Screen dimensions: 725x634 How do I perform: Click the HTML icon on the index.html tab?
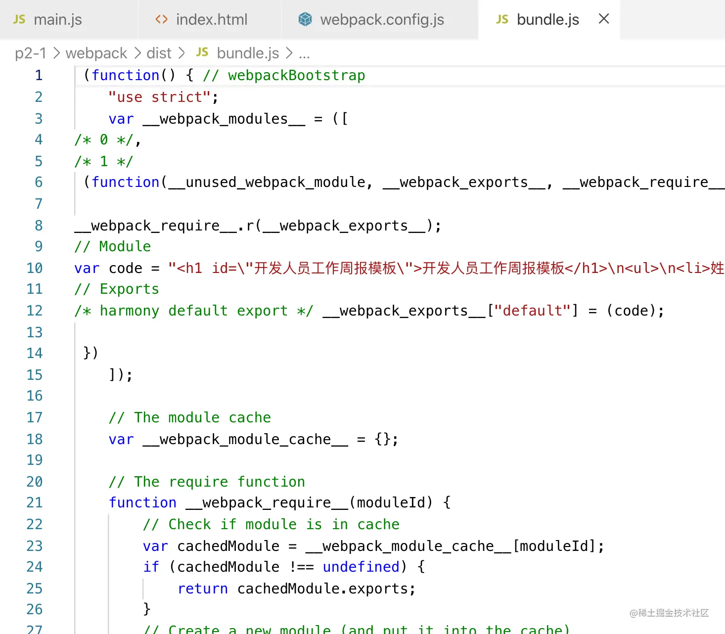[161, 19]
